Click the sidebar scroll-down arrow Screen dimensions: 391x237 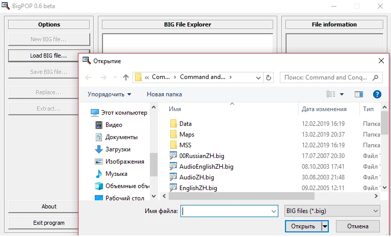coord(154,196)
